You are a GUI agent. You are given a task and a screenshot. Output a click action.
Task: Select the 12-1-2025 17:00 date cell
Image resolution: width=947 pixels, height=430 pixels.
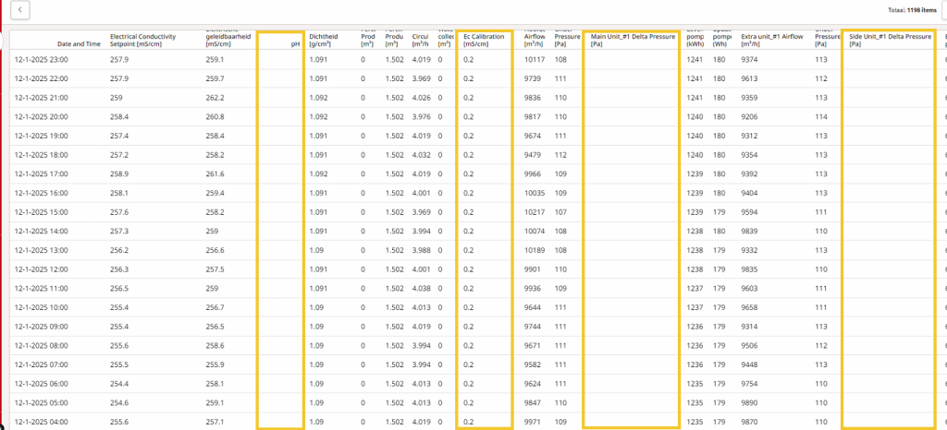41,174
